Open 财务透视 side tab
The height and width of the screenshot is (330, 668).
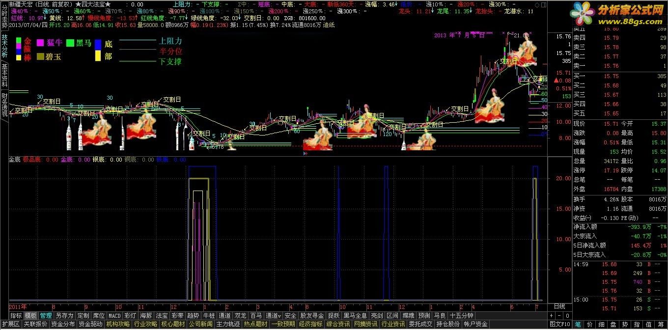coord(4,106)
